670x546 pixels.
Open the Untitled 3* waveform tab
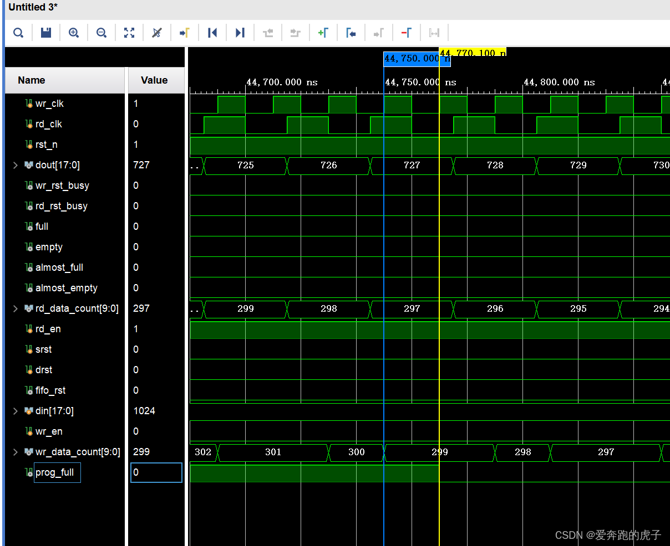coord(33,7)
